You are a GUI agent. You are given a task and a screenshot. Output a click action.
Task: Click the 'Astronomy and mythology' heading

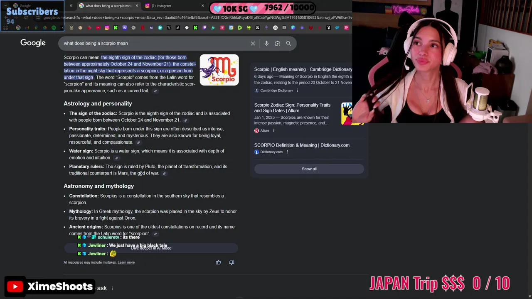pyautogui.click(x=99, y=186)
